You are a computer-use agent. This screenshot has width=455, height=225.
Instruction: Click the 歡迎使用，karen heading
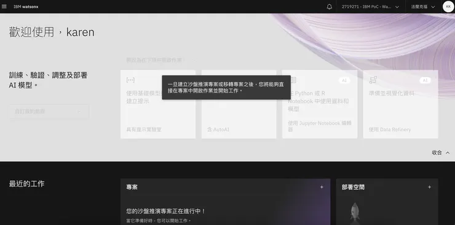coord(52,32)
